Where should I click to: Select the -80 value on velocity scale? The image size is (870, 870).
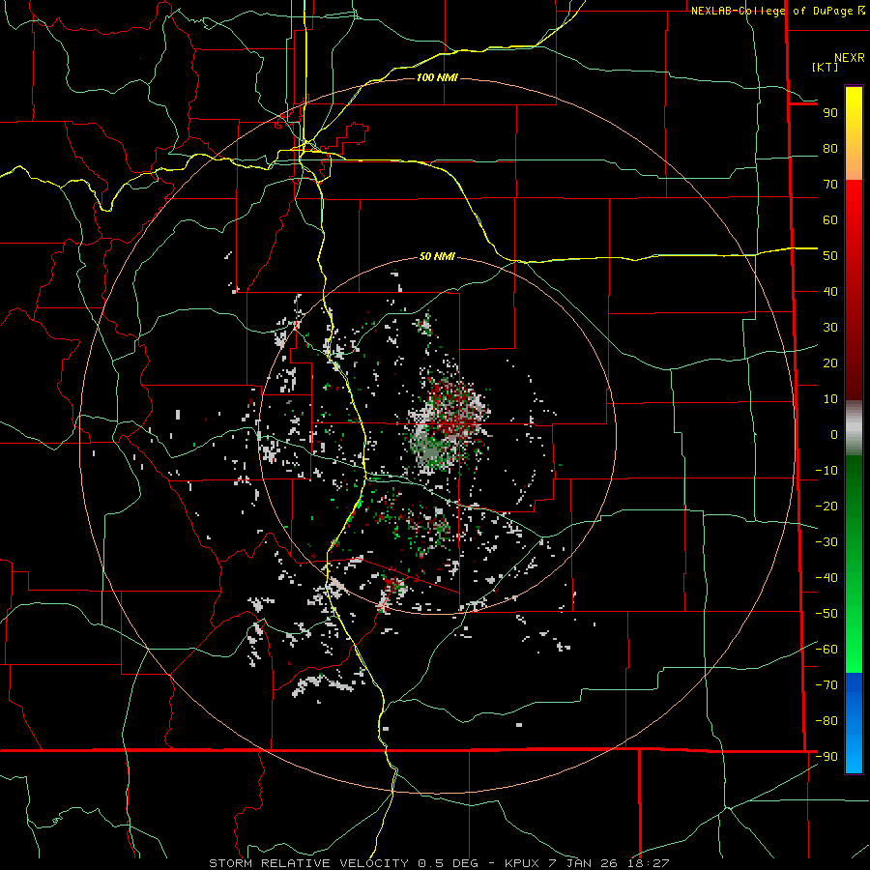(826, 721)
